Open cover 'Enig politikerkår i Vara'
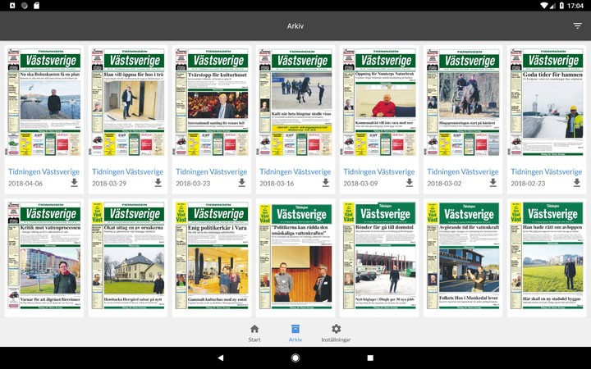The width and height of the screenshot is (591, 369). 212,256
